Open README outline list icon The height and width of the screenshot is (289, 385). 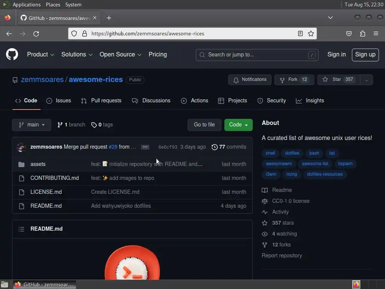pos(21,229)
